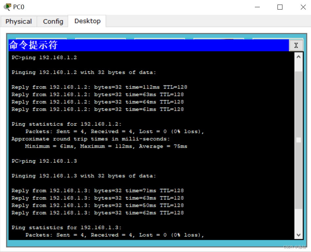Click 'Ping statistics for 192.168.1.3:' line
The width and height of the screenshot is (311, 252).
point(66,228)
